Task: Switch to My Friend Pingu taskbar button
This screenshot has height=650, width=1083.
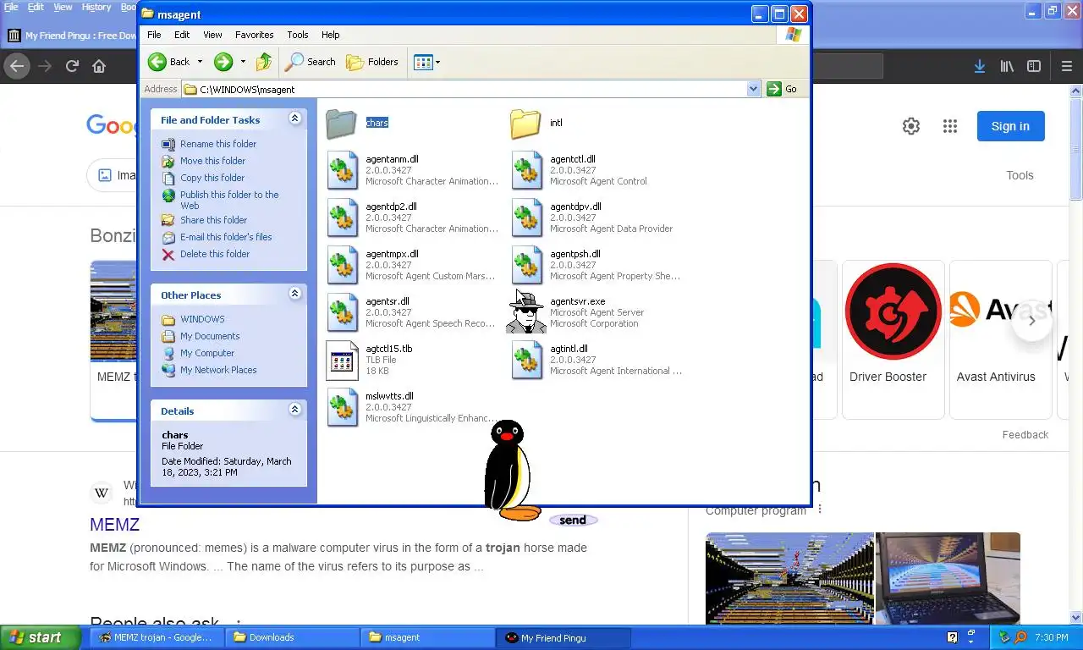Action: pos(564,637)
